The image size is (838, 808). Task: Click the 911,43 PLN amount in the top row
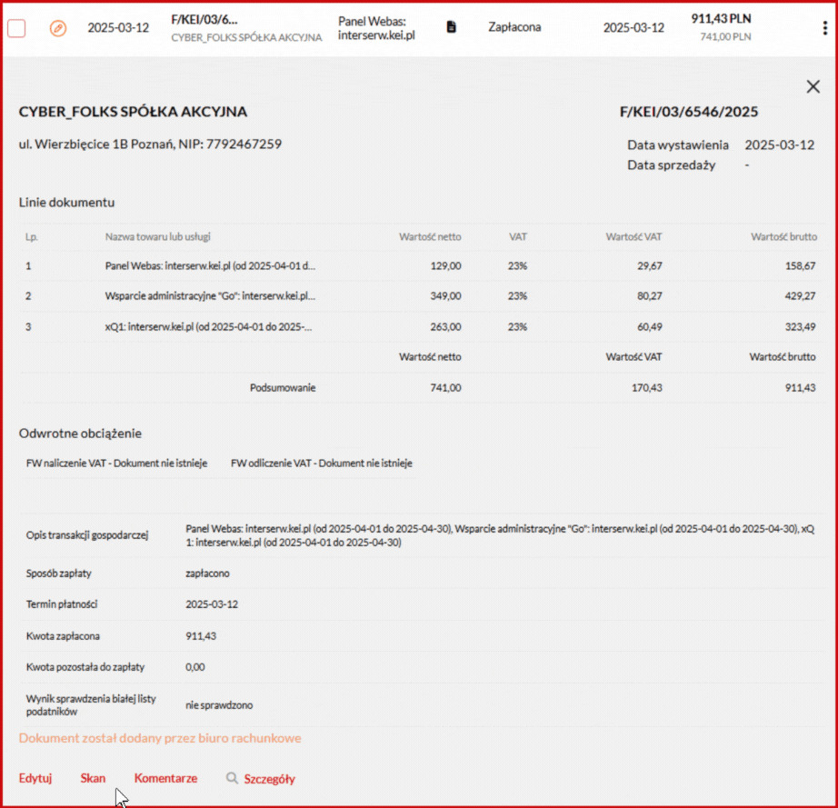(721, 19)
